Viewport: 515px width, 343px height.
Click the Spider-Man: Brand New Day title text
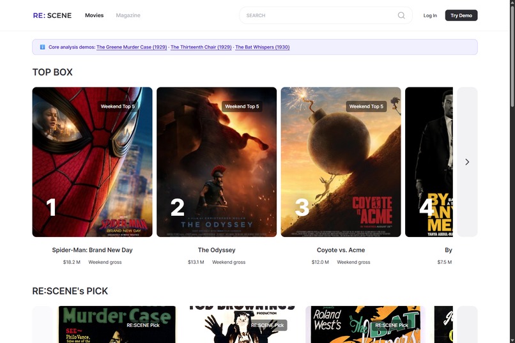[92, 250]
